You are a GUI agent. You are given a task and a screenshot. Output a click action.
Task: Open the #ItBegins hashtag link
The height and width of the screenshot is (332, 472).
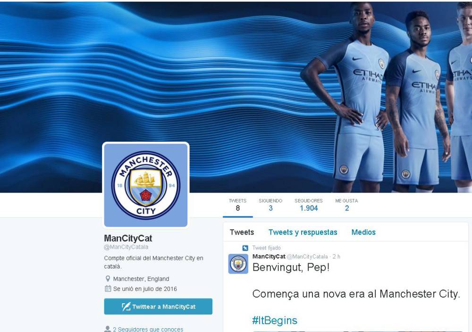(x=275, y=321)
